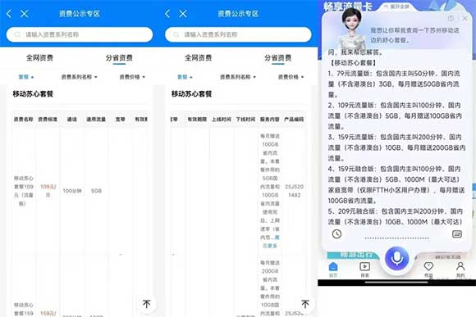
Task: Tap the 展开全屏 button above assistant
Action: [396, 6]
